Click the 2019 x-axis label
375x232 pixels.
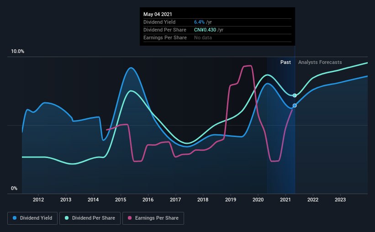point(231,200)
